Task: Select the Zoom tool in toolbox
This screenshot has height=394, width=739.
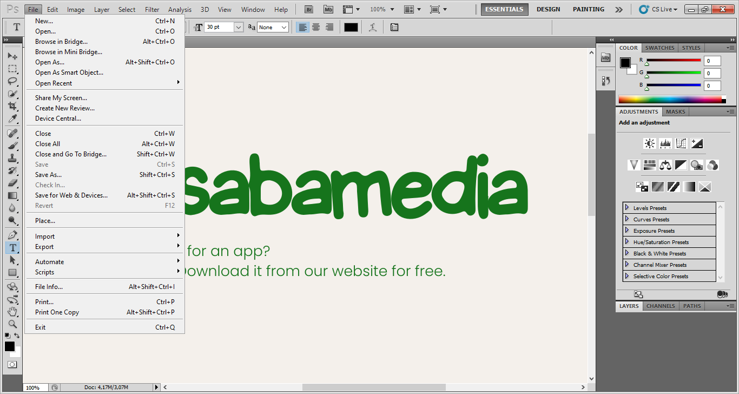Action: click(12, 324)
